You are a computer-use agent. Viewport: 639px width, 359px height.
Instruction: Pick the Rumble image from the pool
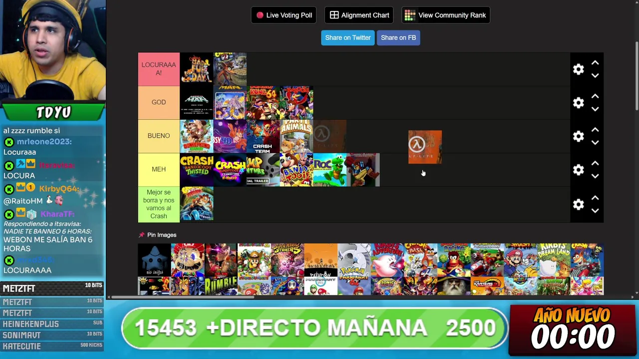pyautogui.click(x=221, y=286)
